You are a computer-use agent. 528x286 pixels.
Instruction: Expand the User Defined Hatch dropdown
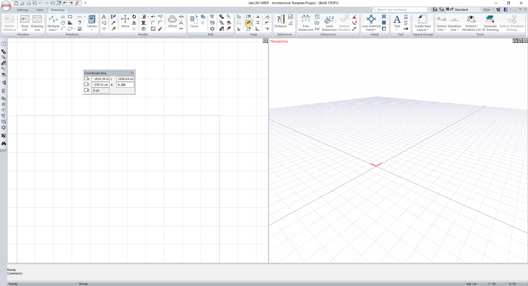[x=375, y=30]
